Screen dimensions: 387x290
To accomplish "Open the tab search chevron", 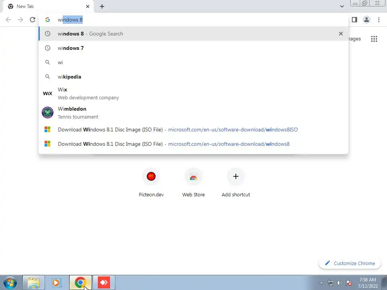I will [x=342, y=6].
